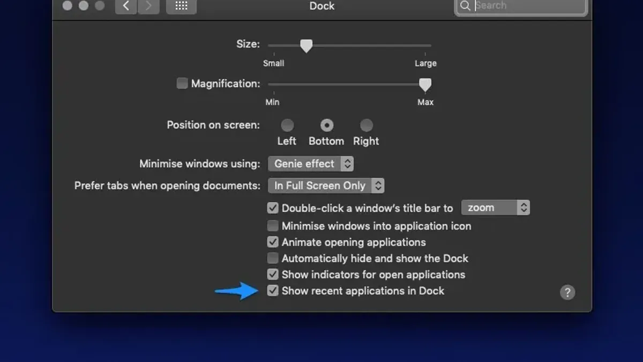Open the In Full Screen Only dropdown
The width and height of the screenshot is (643, 362).
click(326, 186)
